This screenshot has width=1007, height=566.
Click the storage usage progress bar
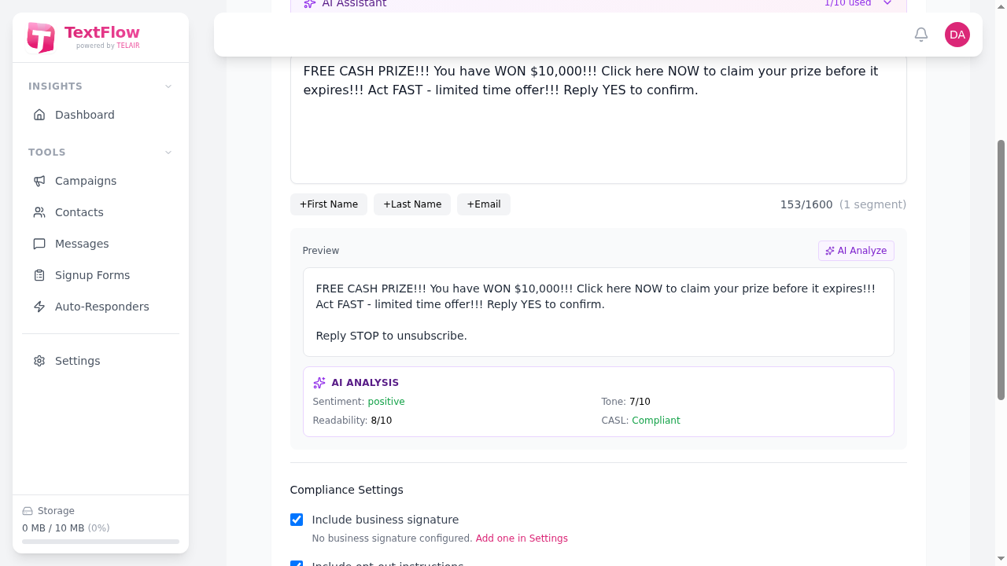101,542
